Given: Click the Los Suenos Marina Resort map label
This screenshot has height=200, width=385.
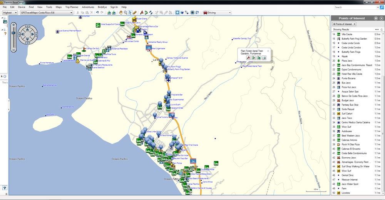Looking at the screenshot, I should coord(70,31).
